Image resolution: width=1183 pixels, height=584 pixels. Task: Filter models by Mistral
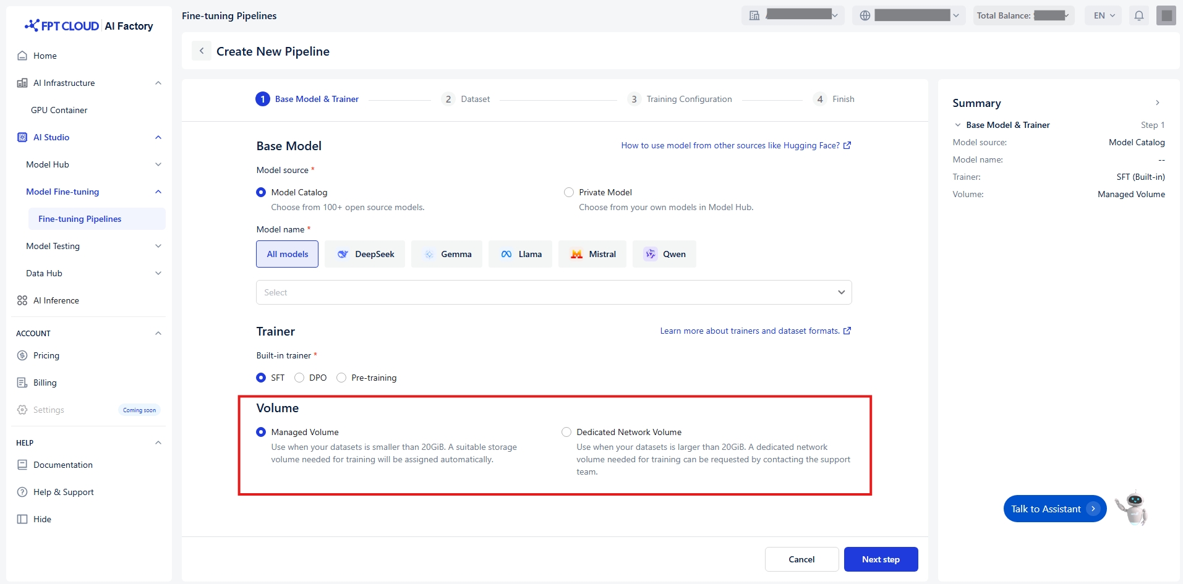point(592,254)
